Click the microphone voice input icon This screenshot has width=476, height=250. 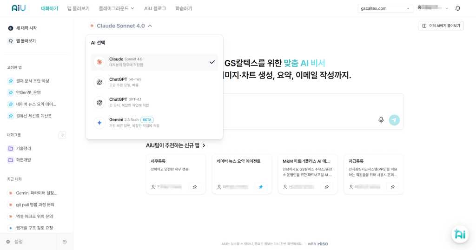(381, 120)
